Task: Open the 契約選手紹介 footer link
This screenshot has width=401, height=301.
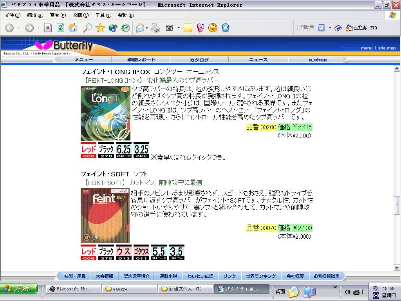Action: tap(137, 276)
